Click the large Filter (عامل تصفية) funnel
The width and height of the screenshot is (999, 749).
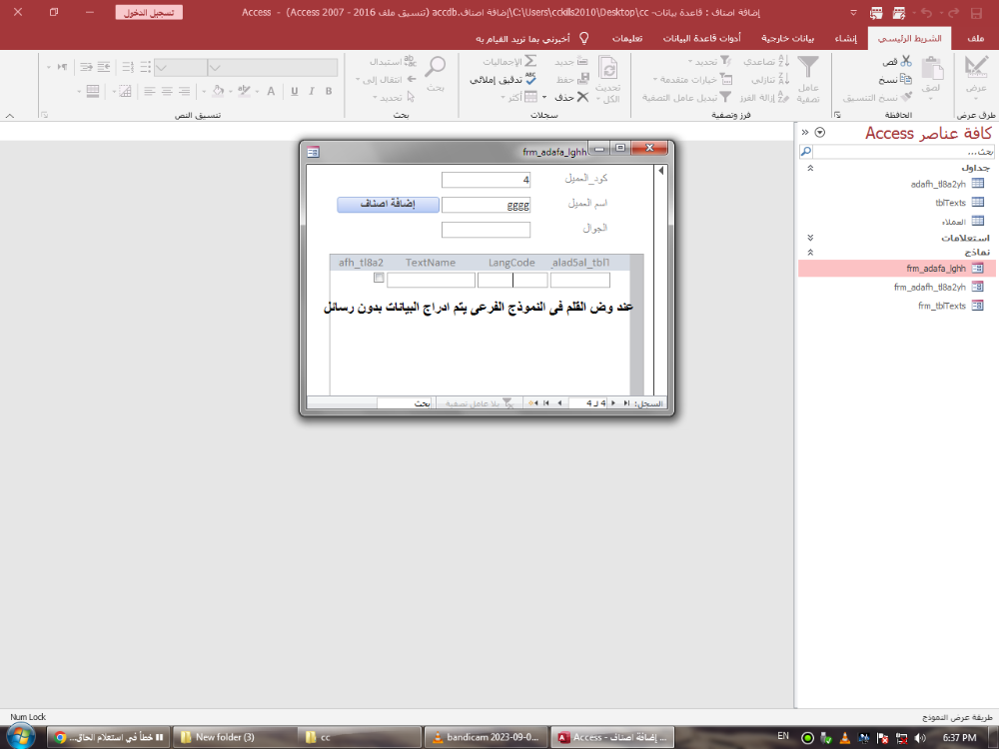point(808,68)
